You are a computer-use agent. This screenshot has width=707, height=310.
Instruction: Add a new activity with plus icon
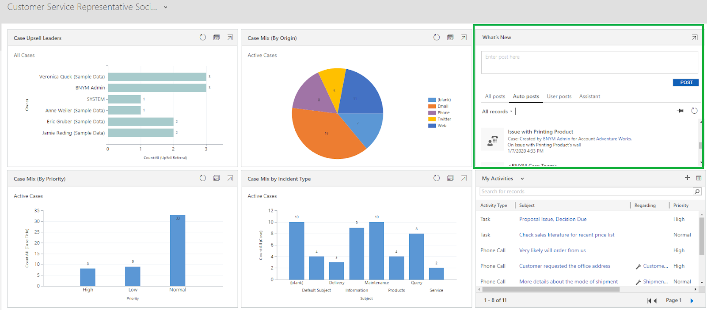(x=687, y=178)
